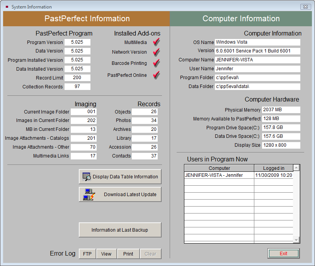Send the Error Log via FTP
This screenshot has height=266, width=315.
coord(87,254)
